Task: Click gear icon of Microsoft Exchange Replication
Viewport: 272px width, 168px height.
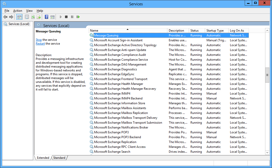Action: [92, 142]
